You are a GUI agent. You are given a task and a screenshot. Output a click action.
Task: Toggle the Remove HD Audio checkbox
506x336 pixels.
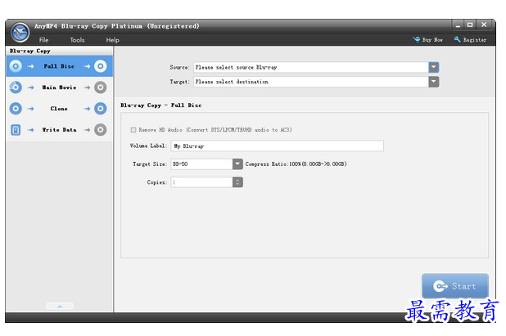click(x=133, y=130)
